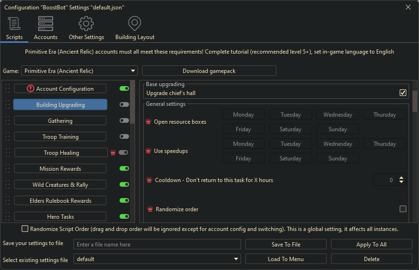Check the Randomize Script Order checkbox

click(x=25, y=229)
